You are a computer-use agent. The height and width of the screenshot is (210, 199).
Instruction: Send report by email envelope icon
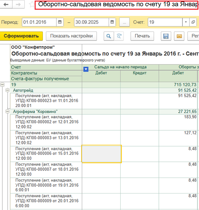pyautogui.click(x=179, y=36)
